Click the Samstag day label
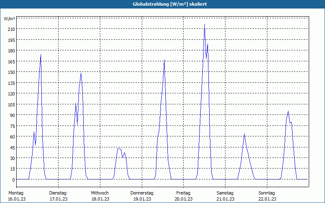This screenshot has height=203, width=325. [x=225, y=193]
